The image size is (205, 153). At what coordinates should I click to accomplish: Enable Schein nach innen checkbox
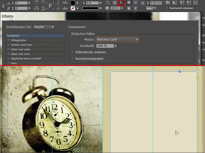point(8,54)
